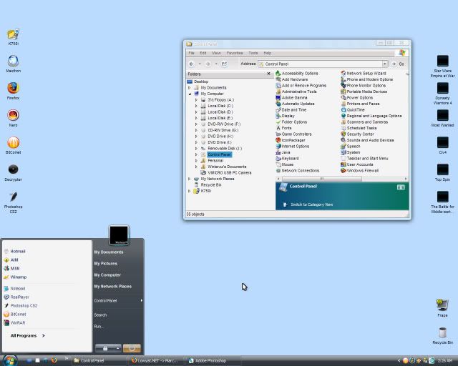Open the Recycle Bin on the desktop
Viewport: 458px width, 366px height.
(x=442, y=333)
